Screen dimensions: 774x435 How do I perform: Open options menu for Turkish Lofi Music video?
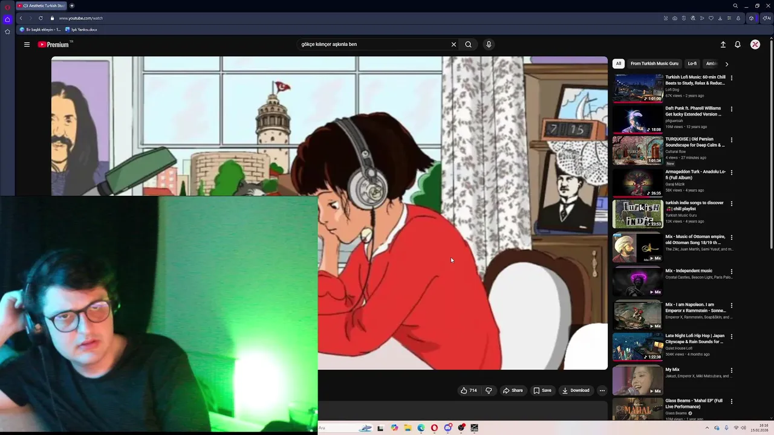point(732,78)
